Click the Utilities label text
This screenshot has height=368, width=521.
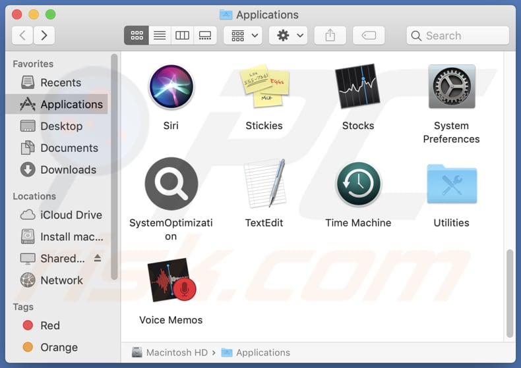452,223
